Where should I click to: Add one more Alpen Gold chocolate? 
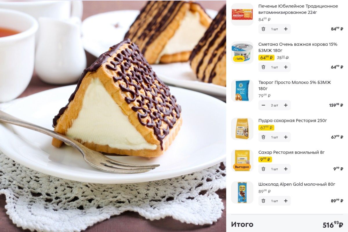click(286, 201)
